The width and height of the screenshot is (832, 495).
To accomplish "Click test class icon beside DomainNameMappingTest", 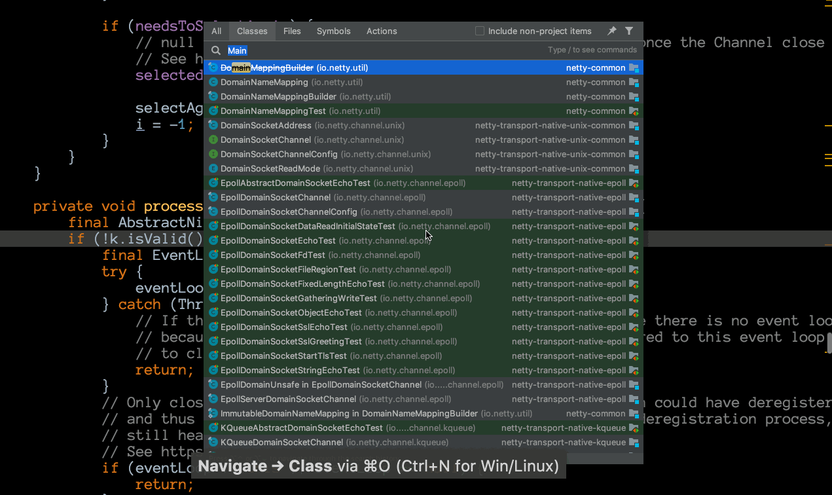I will point(213,111).
